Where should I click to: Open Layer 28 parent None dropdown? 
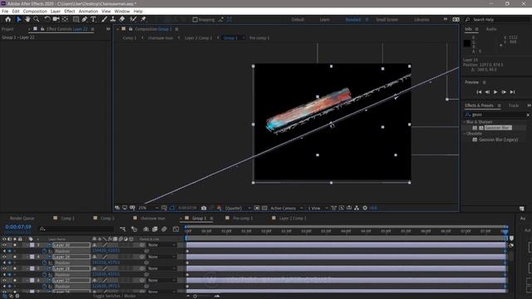point(162,268)
